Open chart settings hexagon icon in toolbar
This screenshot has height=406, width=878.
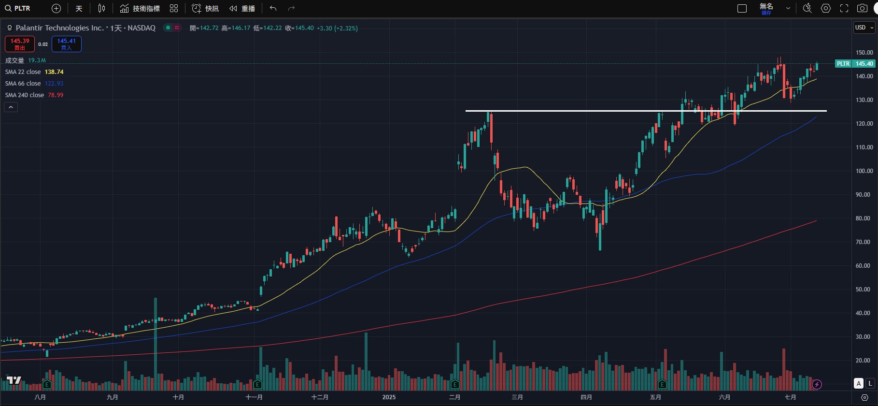tap(826, 8)
